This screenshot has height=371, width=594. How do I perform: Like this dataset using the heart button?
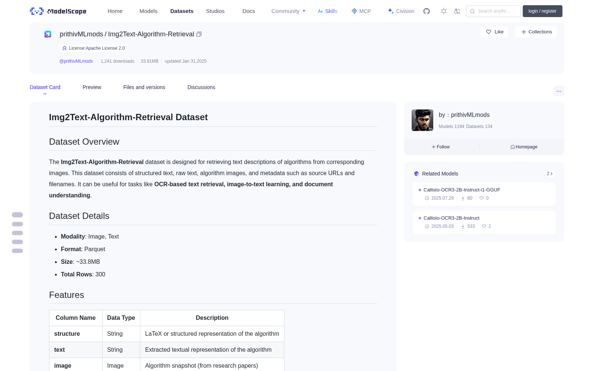(x=495, y=32)
